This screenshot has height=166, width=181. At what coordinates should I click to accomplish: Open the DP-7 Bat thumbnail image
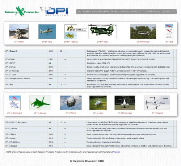[x=169, y=31]
